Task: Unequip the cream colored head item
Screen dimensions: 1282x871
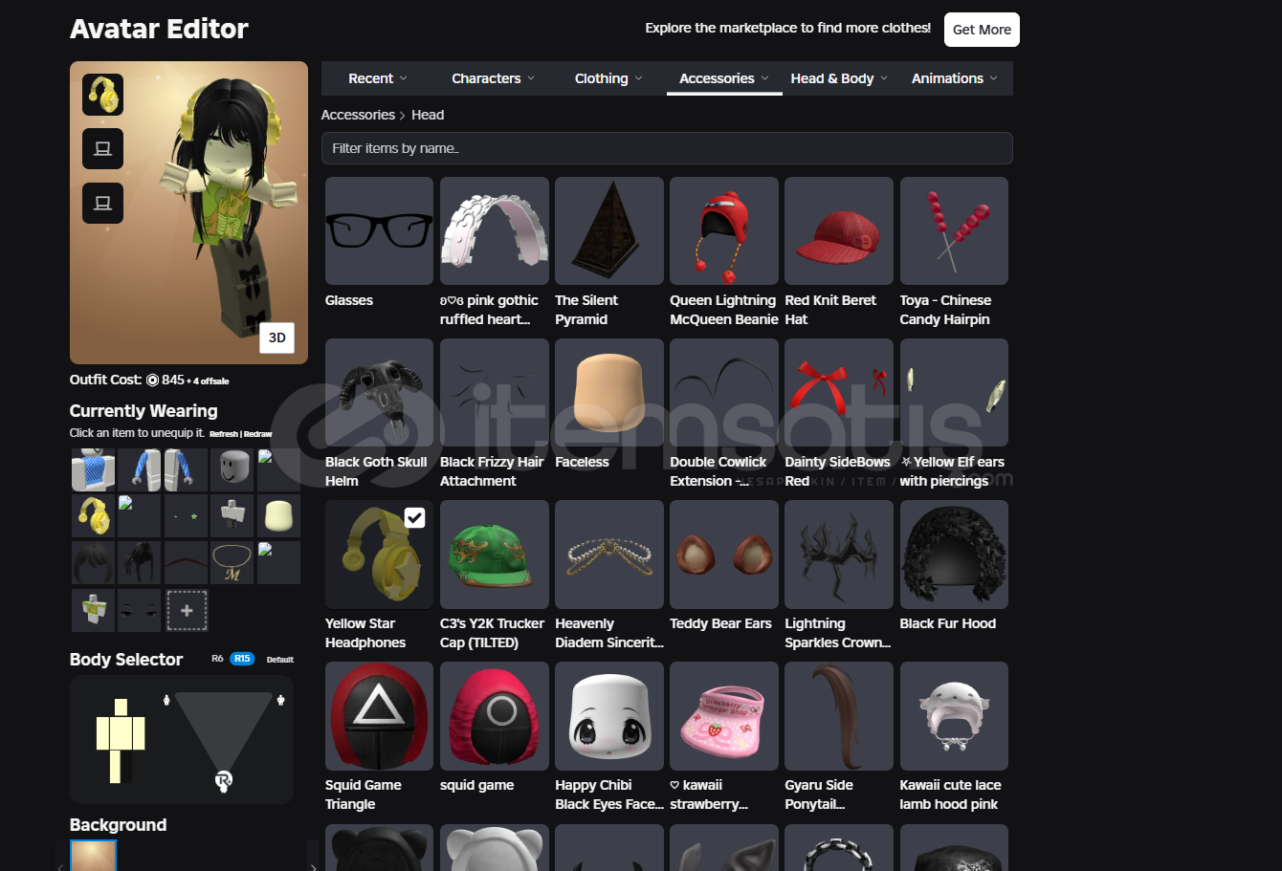Action: (x=278, y=516)
